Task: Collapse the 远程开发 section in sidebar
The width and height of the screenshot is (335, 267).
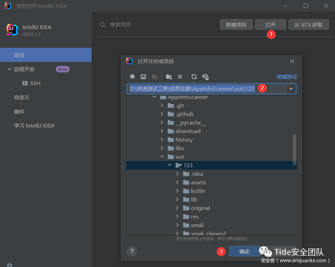Action: pyautogui.click(x=9, y=69)
